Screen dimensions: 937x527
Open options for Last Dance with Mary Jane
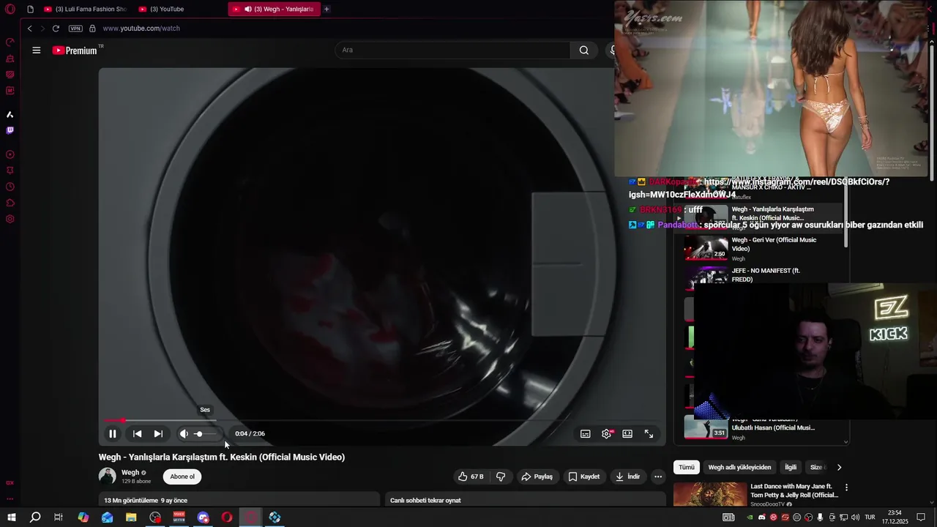pyautogui.click(x=847, y=487)
